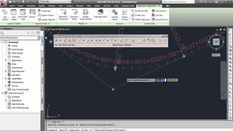Viewport: 233px width, 131px height.
Task: Open the Add Tables tool
Action: 13,15
